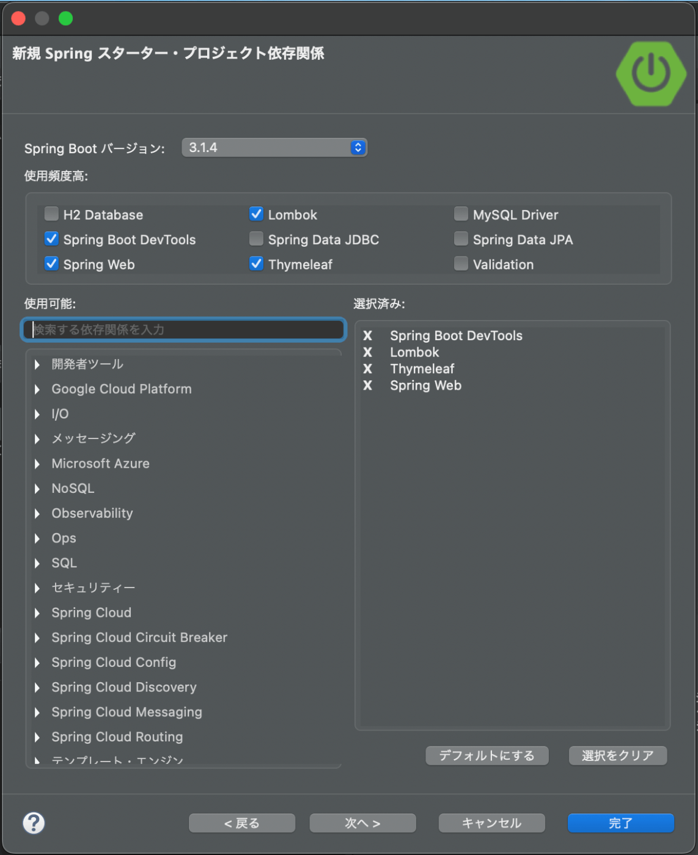This screenshot has height=855, width=698.
Task: Enable the Validation checkbox
Action: click(x=461, y=264)
